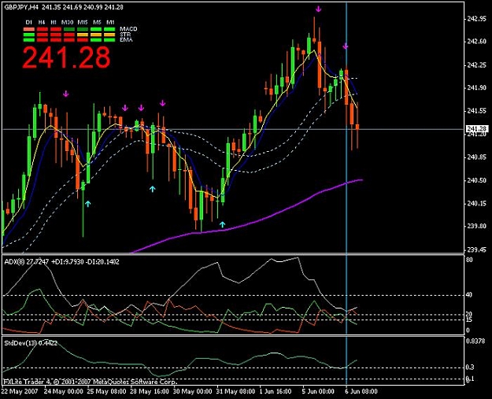
Task: Click the 0.8378 value on StdDev scale
Action: (475, 342)
